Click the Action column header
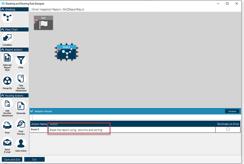244x164 pixels. click(54, 124)
